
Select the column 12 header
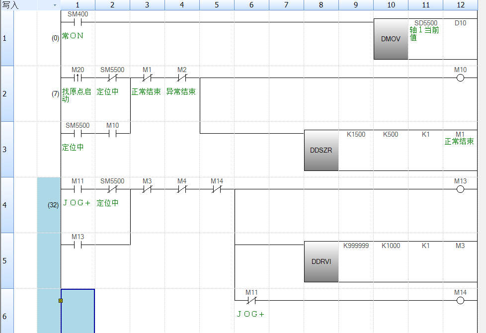(460, 5)
